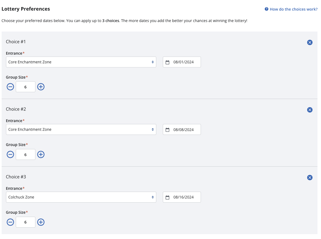Increase group size for Choice #1

[x=41, y=87]
